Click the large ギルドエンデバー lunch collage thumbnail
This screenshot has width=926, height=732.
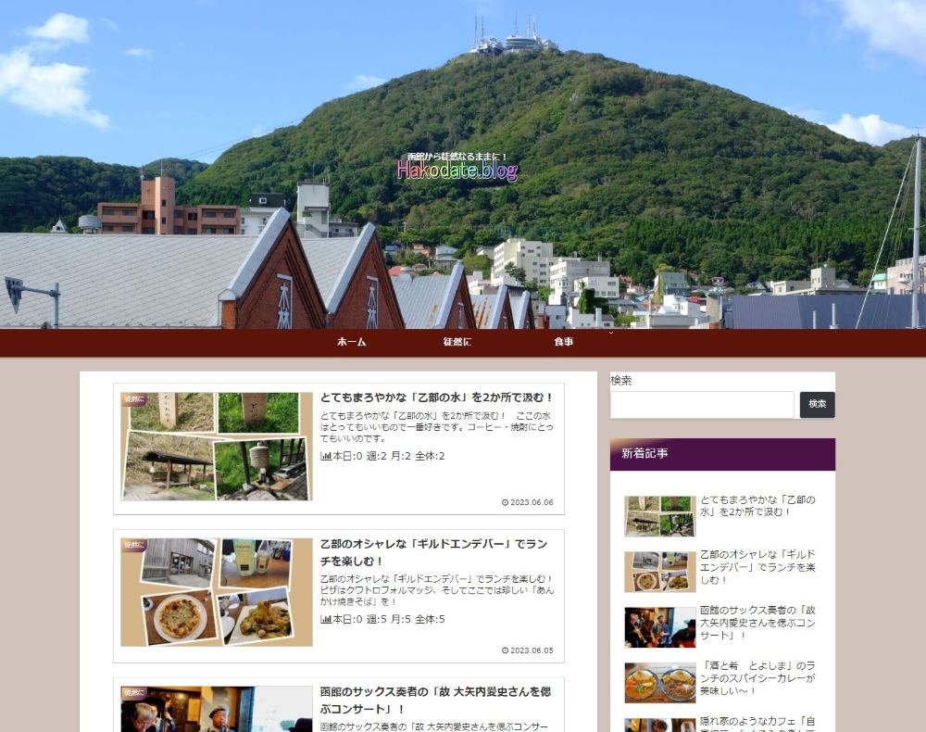click(217, 592)
